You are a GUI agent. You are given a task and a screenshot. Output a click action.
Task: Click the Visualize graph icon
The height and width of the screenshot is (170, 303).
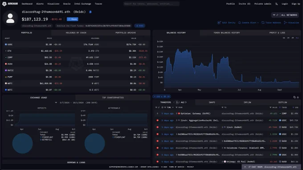pyautogui.click(x=286, y=23)
